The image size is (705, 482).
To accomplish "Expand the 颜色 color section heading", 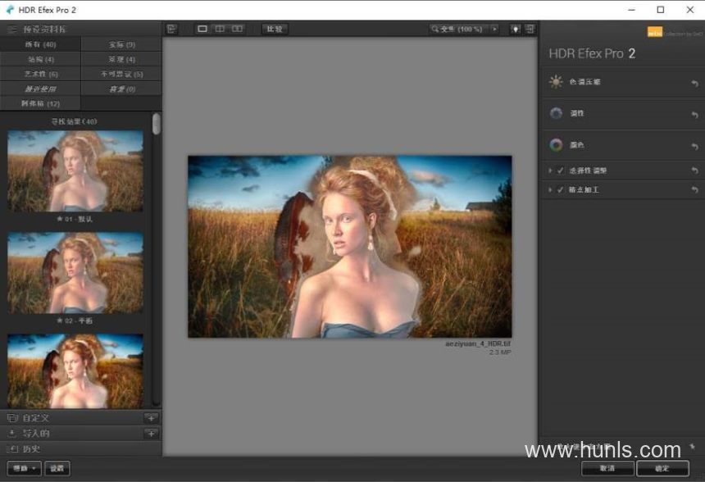I will point(577,145).
